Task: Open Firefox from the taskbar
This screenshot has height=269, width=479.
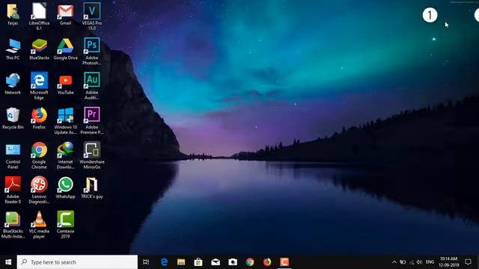Action: pyautogui.click(x=267, y=262)
